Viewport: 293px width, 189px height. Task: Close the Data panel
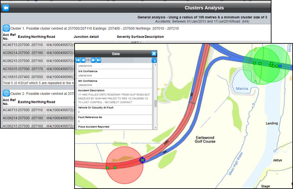pyautogui.click(x=154, y=54)
